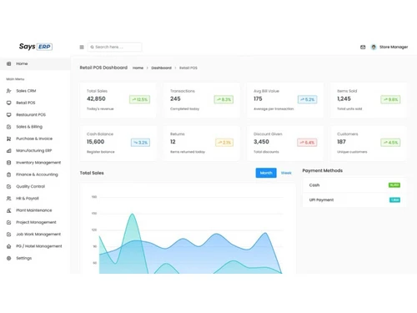This screenshot has height=313, width=417.
Task: Click the search magnifier icon
Action: coord(92,47)
